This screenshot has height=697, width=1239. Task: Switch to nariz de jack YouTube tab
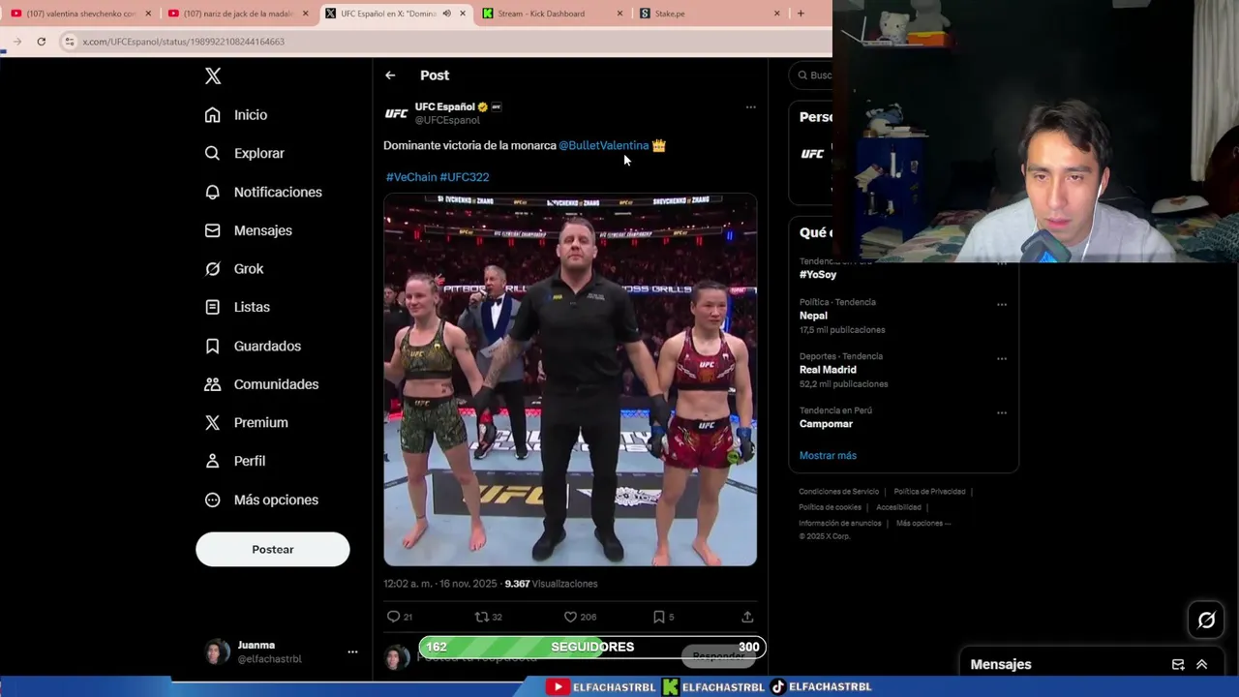coord(238,14)
